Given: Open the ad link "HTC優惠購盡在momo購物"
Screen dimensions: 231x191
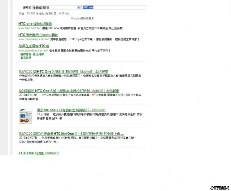Looking at the screenshot, I should point(38,35).
